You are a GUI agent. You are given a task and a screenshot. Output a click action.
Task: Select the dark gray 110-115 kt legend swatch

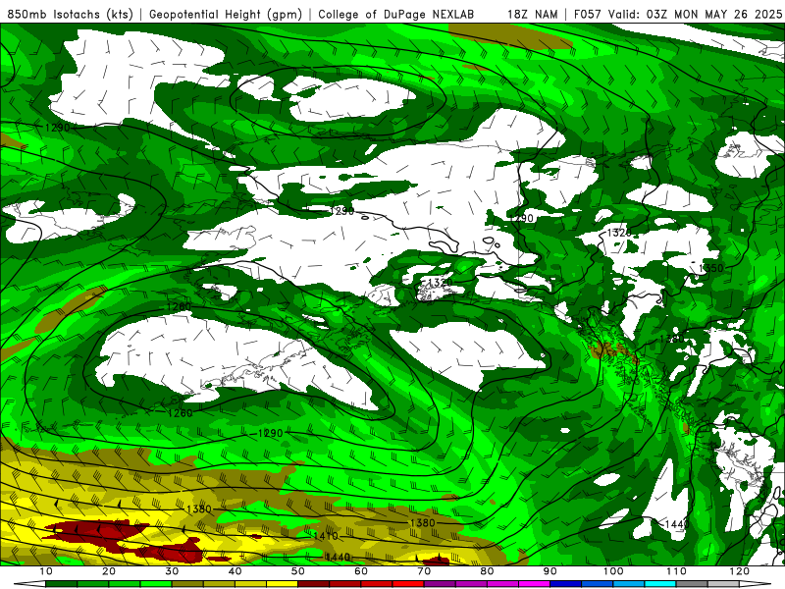click(x=692, y=584)
